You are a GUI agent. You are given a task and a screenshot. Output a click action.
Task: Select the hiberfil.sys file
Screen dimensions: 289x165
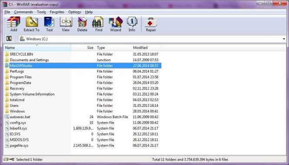pos(18,128)
